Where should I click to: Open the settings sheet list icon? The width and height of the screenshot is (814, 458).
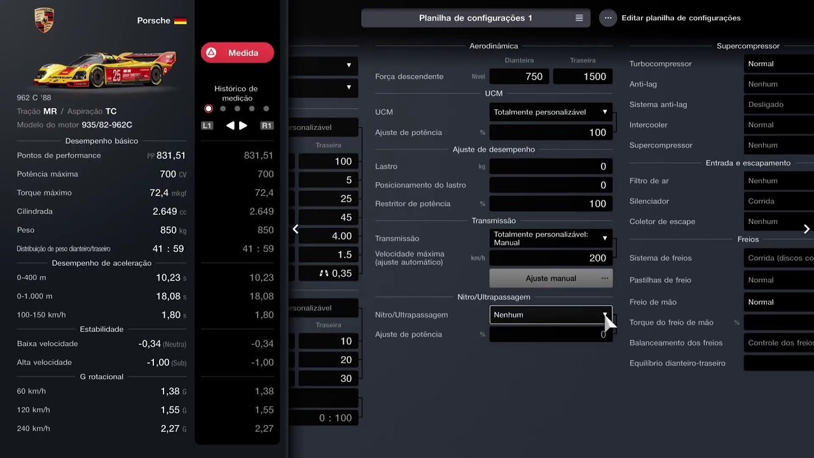click(x=579, y=18)
